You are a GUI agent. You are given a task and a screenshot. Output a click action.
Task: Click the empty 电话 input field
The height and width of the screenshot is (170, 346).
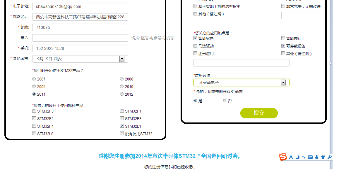coord(80,38)
